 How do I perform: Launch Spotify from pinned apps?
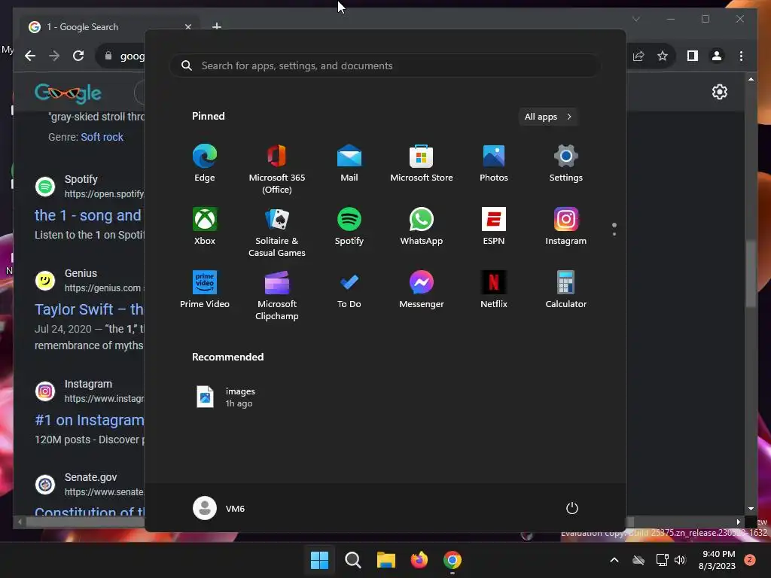click(x=349, y=227)
